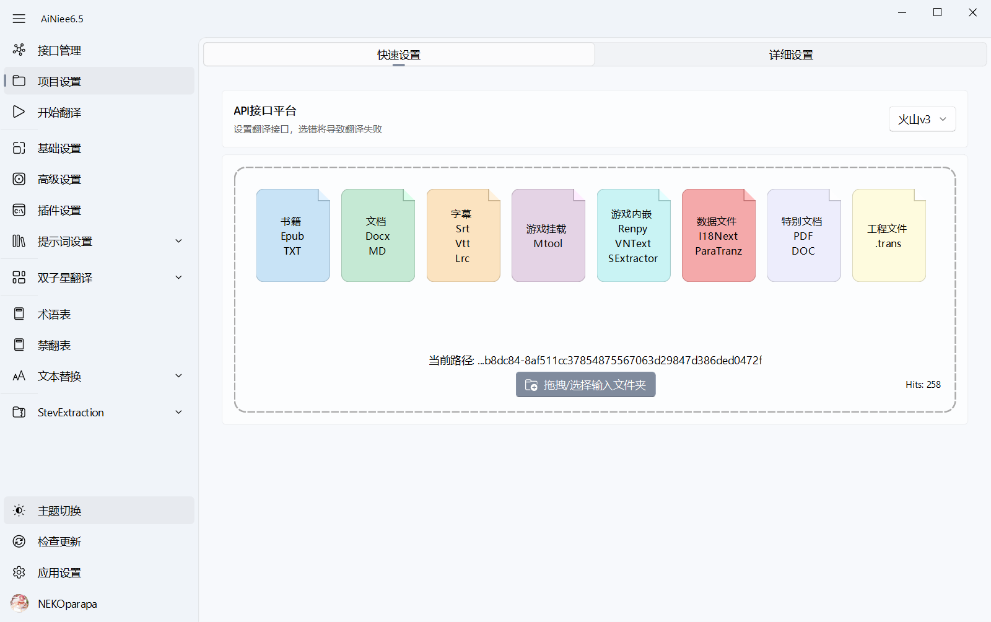Image resolution: width=991 pixels, height=622 pixels.
Task: Click the NEKOparapa profile name
Action: click(68, 604)
